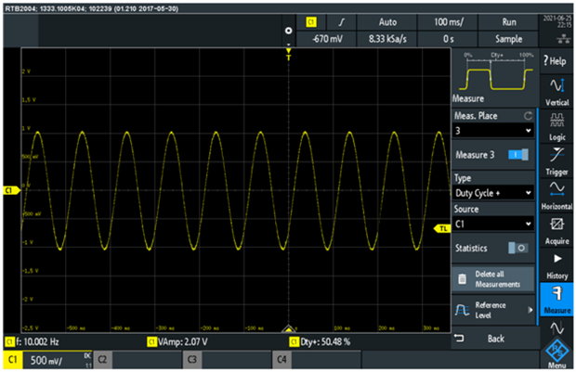Open the Vertical settings menu
The width and height of the screenshot is (576, 372).
point(557,90)
